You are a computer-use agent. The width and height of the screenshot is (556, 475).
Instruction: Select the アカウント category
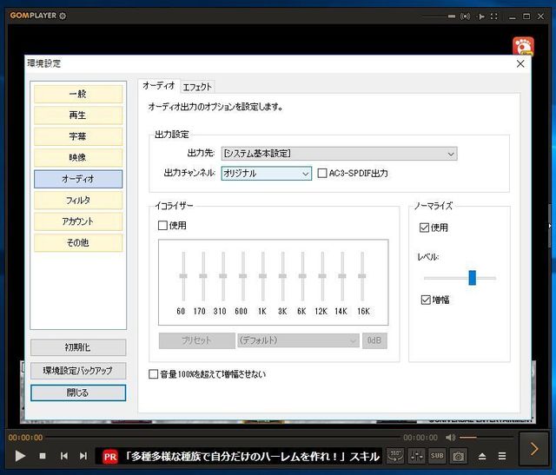(x=78, y=221)
